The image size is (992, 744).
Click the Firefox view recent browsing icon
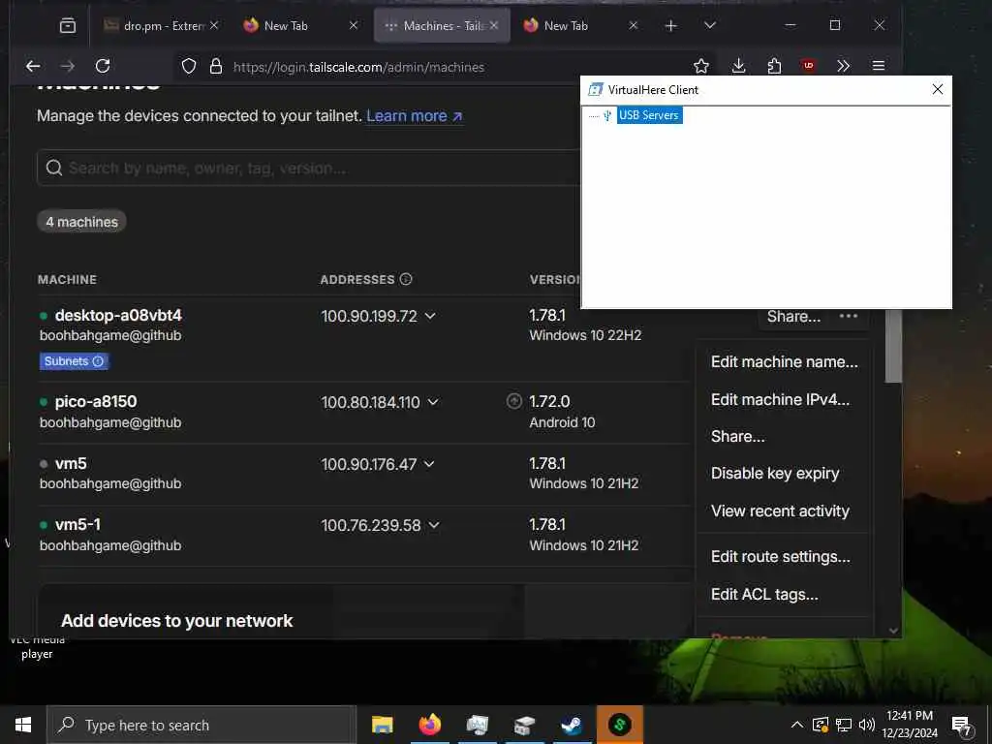coord(68,25)
